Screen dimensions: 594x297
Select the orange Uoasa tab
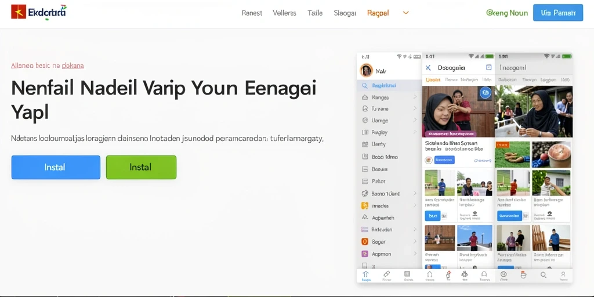(x=433, y=80)
